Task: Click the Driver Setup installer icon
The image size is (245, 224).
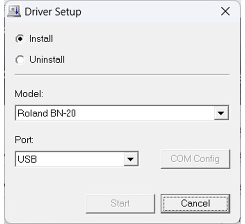Action: [14, 11]
